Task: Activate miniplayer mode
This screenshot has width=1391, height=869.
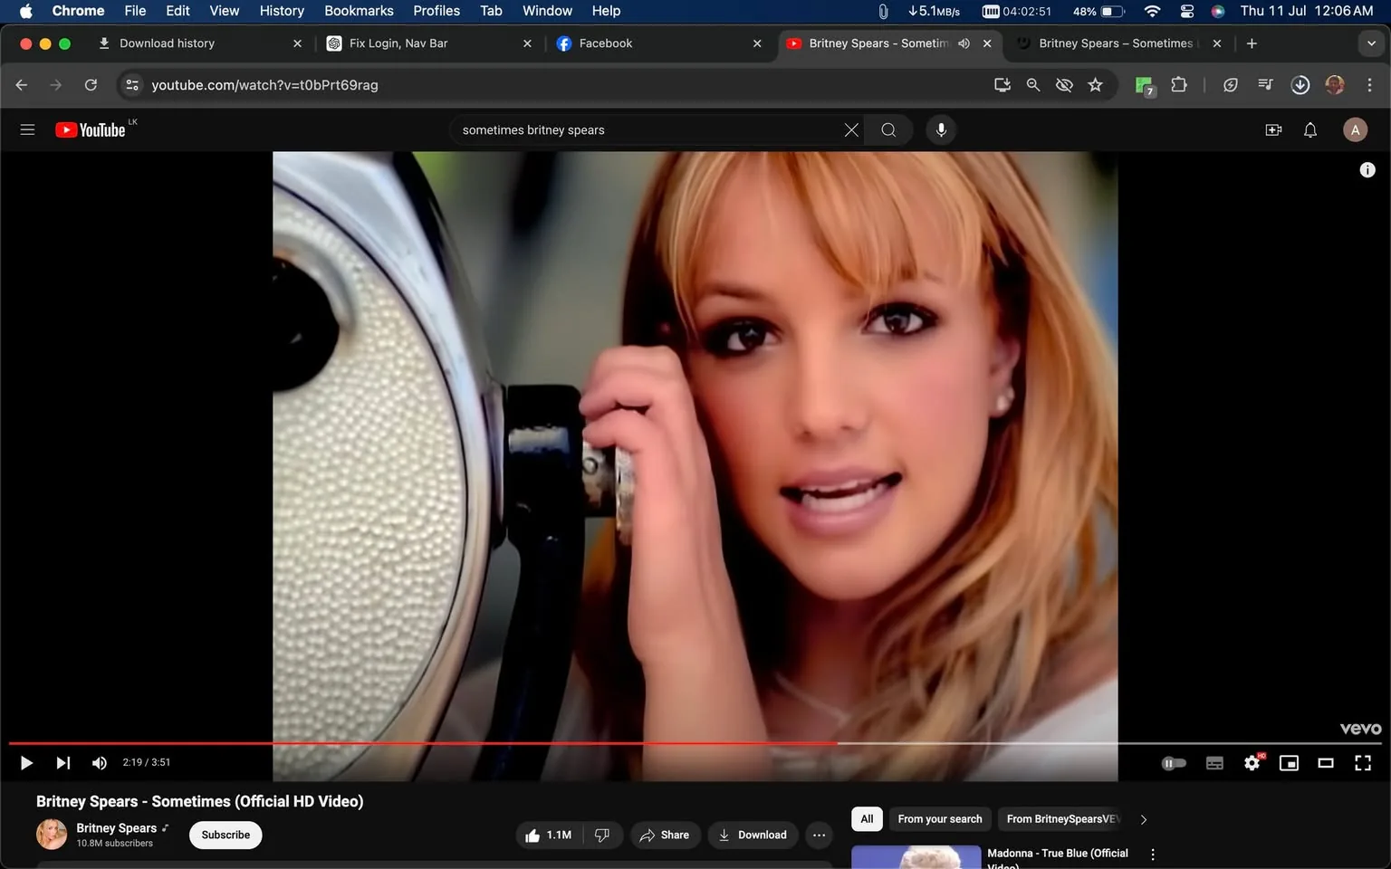Action: click(x=1289, y=762)
